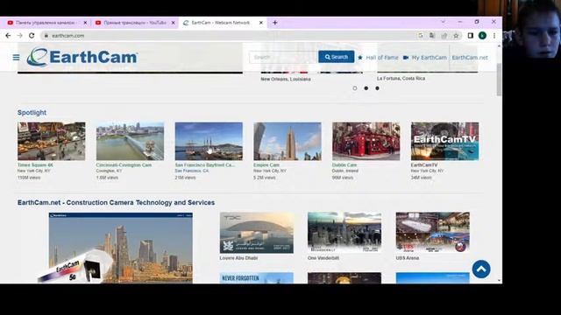Click the Dublin Cam title link
Screen dimensions: 561x315
click(x=344, y=165)
